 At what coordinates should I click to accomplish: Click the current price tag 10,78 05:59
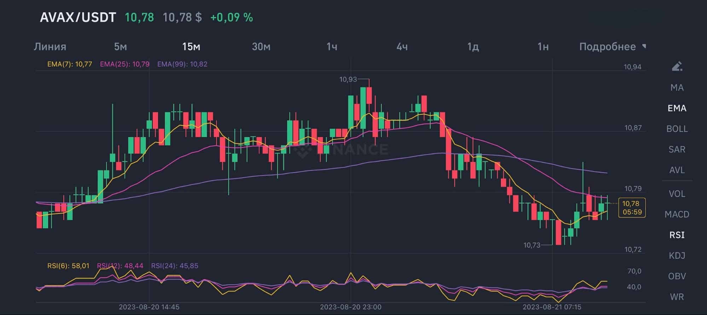(632, 208)
